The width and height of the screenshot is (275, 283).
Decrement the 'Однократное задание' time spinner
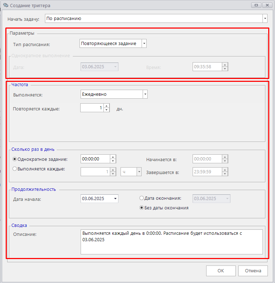(113, 161)
